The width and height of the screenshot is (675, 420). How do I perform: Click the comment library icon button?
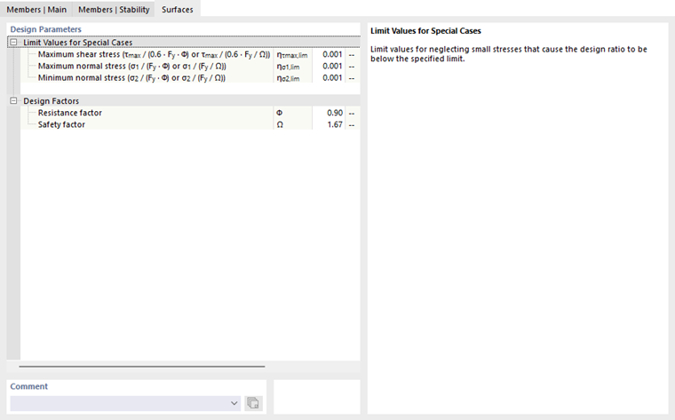253,403
